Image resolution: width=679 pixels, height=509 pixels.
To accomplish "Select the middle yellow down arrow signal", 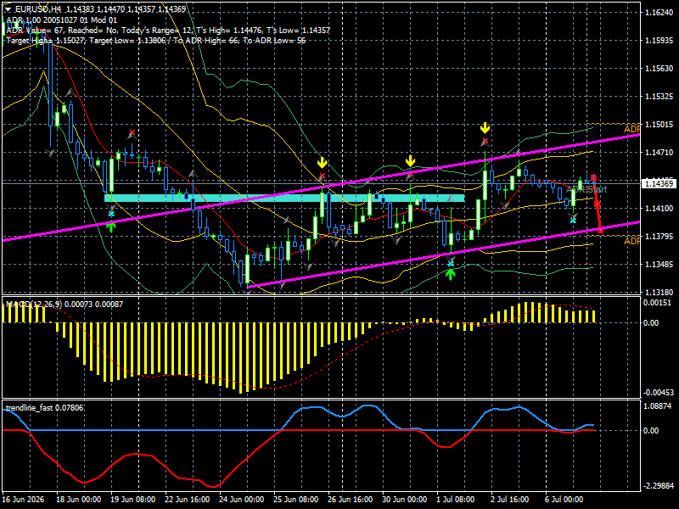I will pos(410,161).
